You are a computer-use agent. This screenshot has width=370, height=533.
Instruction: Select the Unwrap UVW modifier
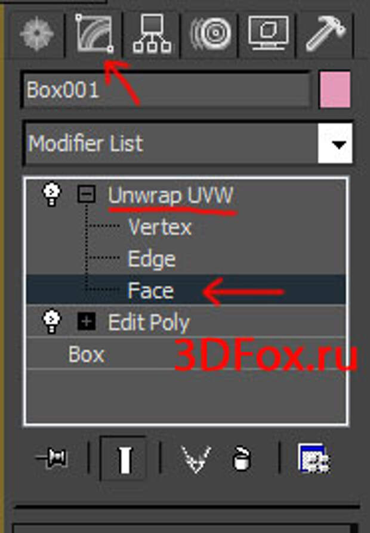(x=171, y=195)
